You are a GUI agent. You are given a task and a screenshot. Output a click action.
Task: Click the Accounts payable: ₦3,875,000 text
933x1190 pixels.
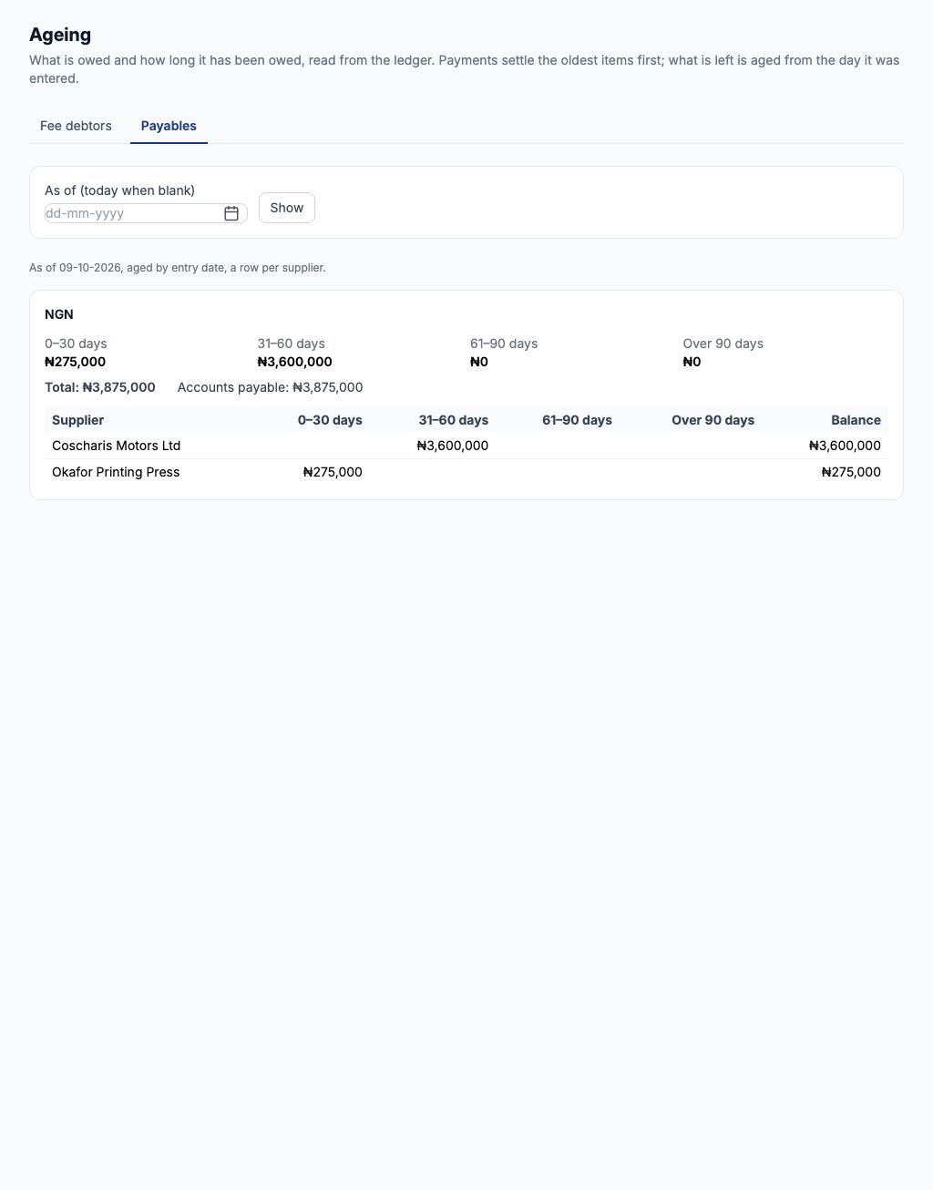(x=270, y=387)
